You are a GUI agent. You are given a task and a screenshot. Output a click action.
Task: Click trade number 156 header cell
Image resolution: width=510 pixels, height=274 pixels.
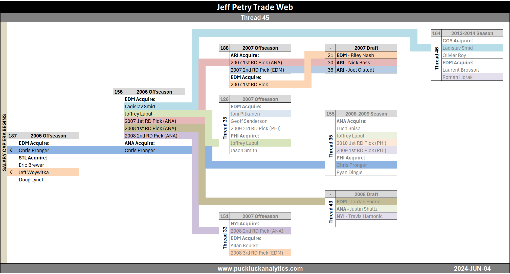point(118,92)
